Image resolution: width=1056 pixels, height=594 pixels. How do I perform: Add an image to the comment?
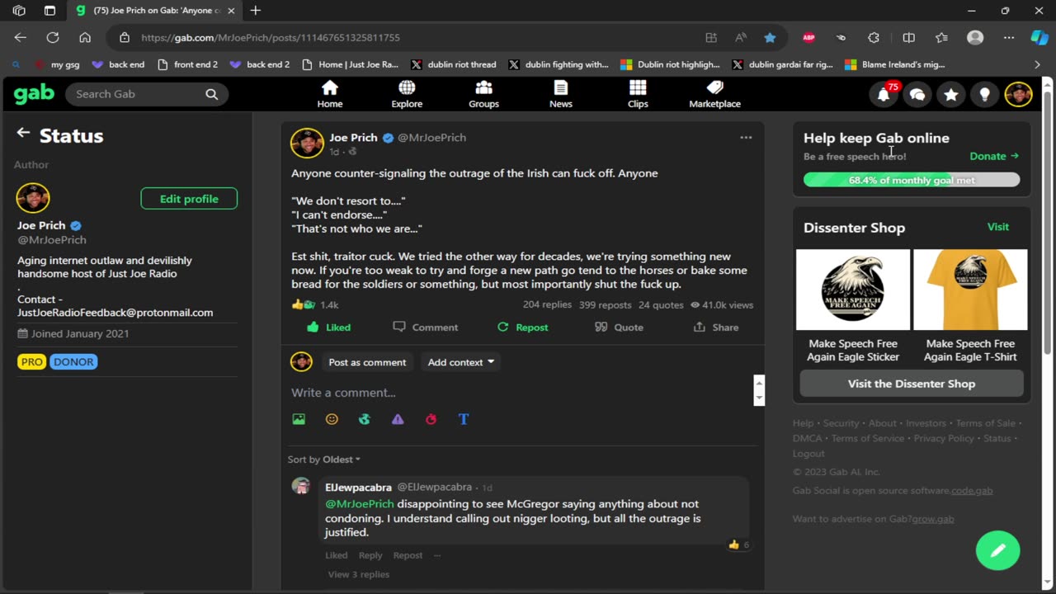[299, 419]
